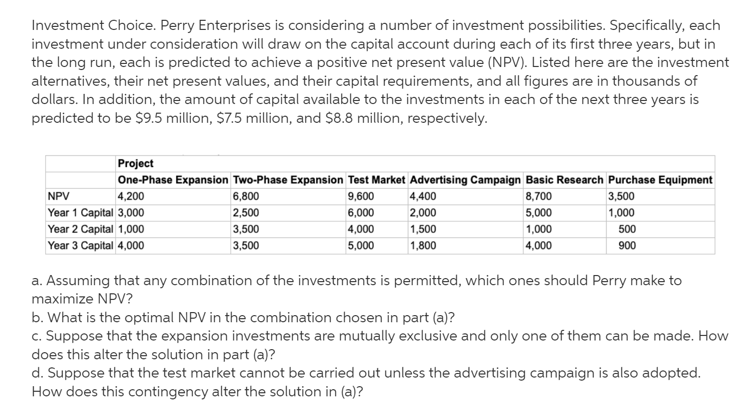This screenshot has width=742, height=408.
Task: Click the Test Market NPV value 9,600
Action: [x=361, y=196]
